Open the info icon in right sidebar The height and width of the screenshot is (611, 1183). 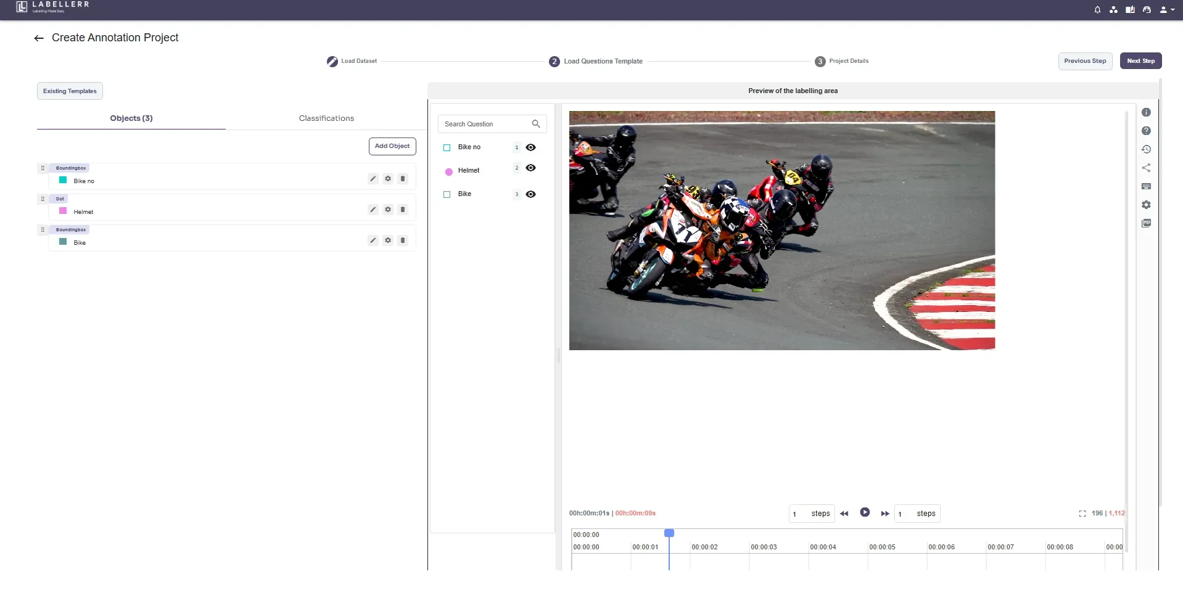pos(1146,112)
